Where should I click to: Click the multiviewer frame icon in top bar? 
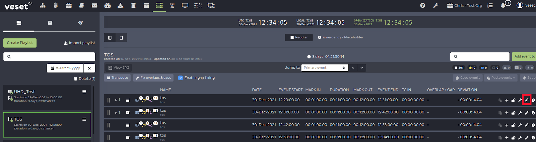pyautogui.click(x=211, y=5)
